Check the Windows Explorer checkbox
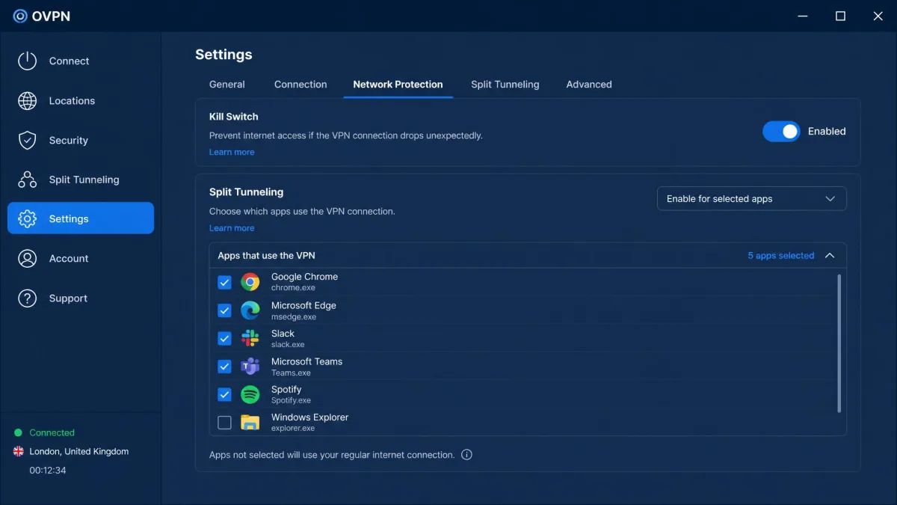The width and height of the screenshot is (897, 505). click(x=224, y=423)
